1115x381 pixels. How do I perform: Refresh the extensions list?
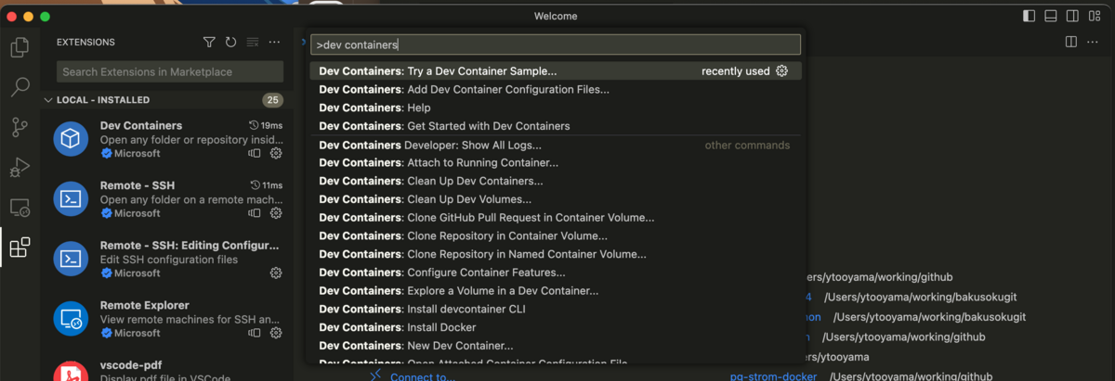coord(230,42)
